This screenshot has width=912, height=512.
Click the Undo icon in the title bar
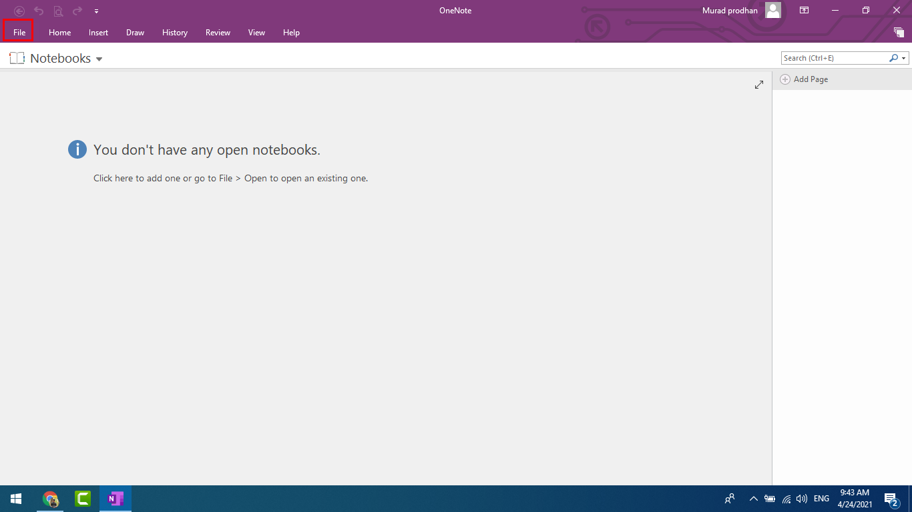[39, 11]
